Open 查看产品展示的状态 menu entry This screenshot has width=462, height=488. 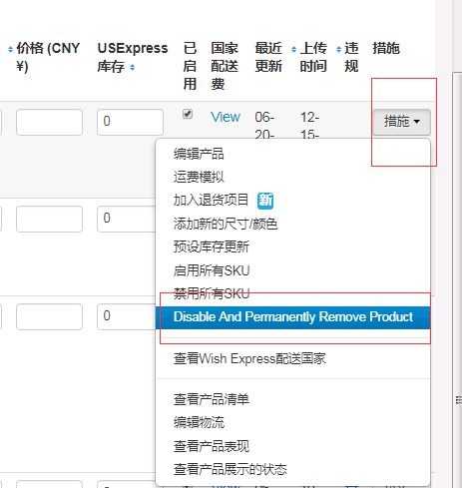click(230, 469)
